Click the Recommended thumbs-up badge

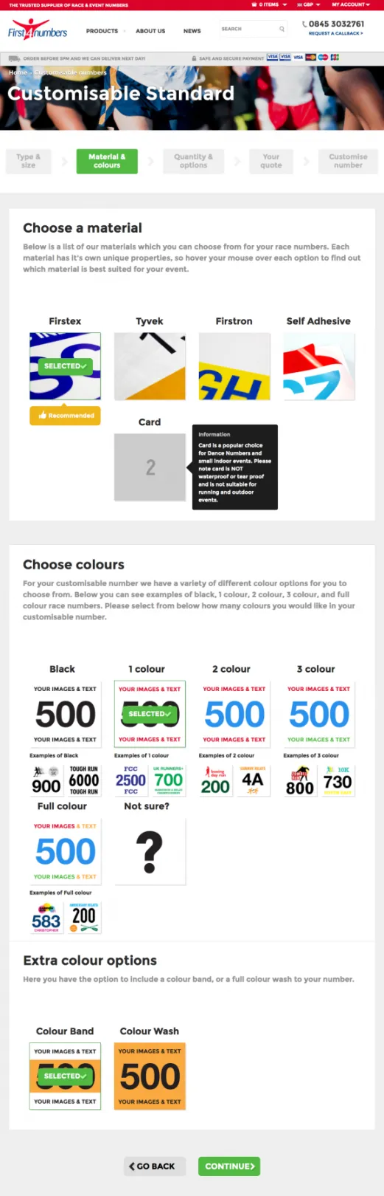pos(65,416)
